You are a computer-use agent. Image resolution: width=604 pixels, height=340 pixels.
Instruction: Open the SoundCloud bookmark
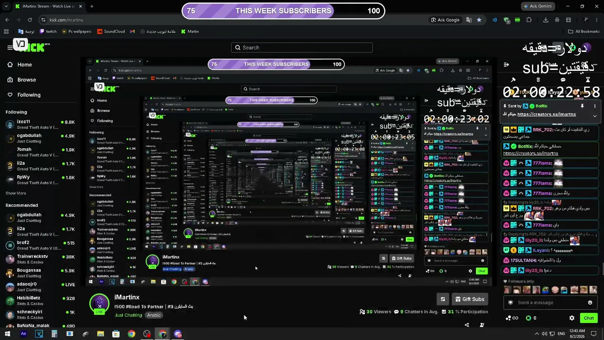pyautogui.click(x=111, y=32)
